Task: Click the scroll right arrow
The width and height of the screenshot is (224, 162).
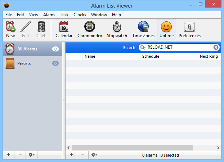Action: [218, 148]
